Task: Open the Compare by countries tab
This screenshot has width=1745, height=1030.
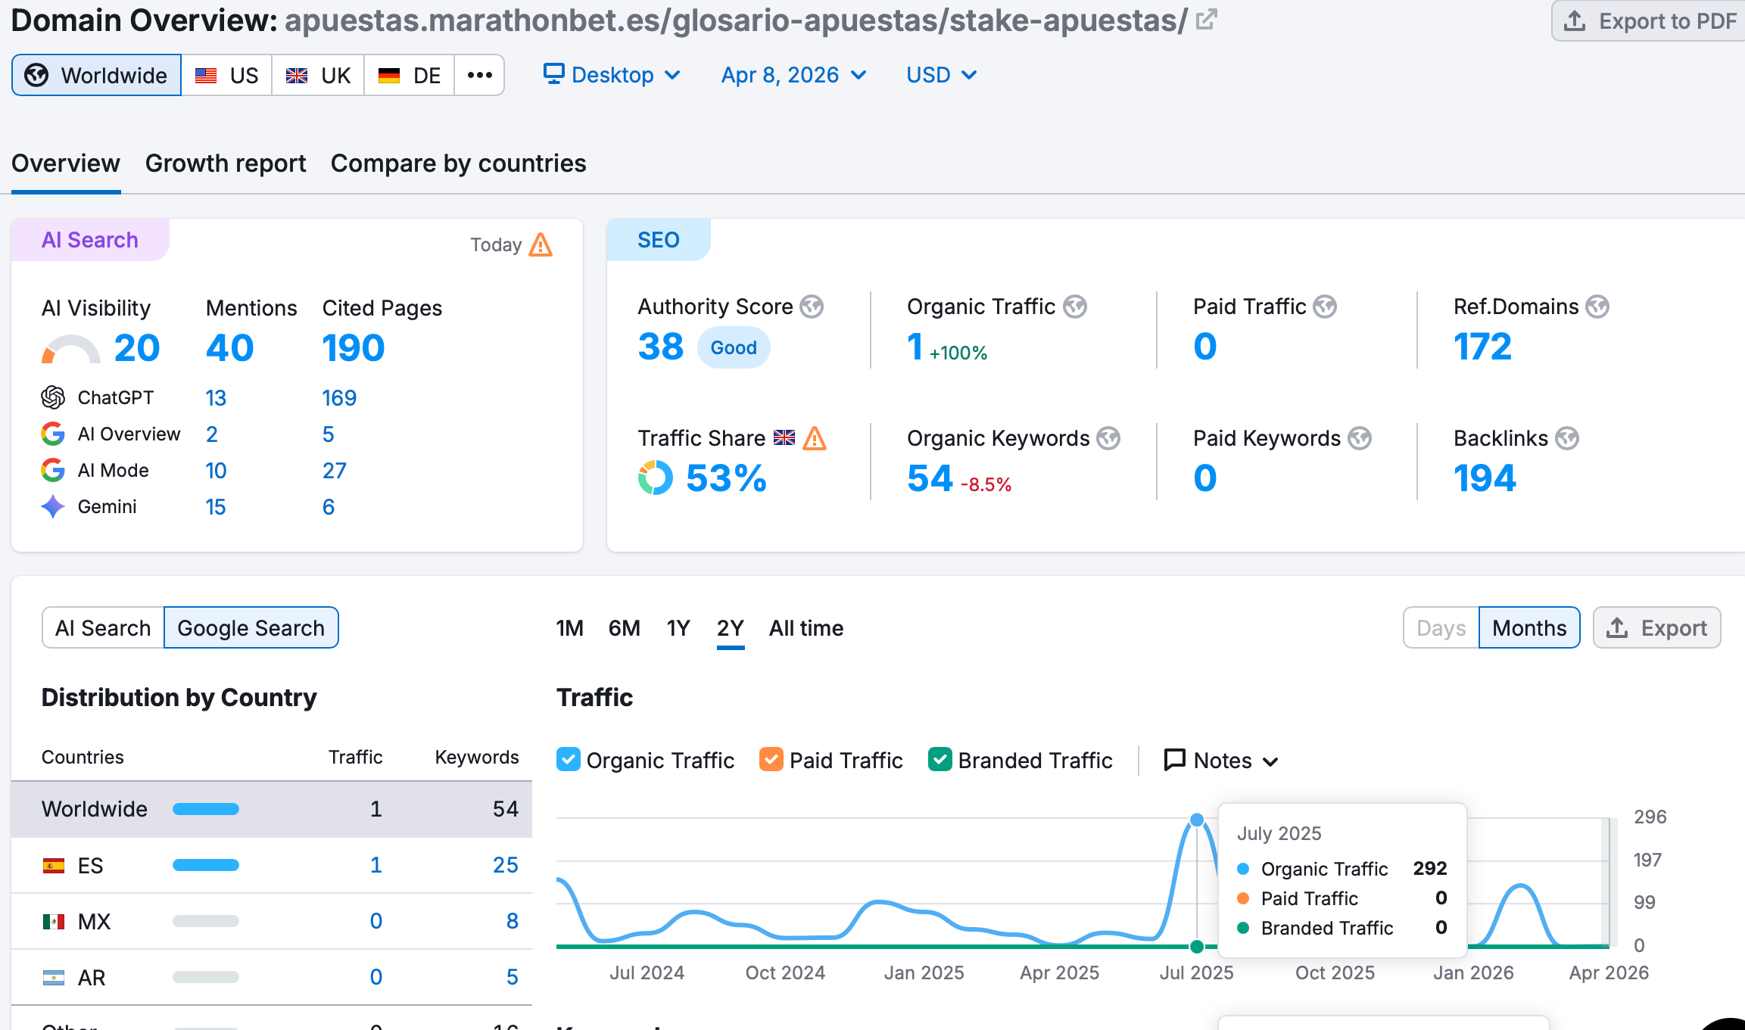Action: click(458, 163)
